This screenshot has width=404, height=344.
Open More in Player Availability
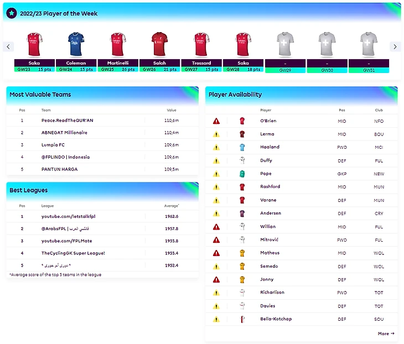386,333
